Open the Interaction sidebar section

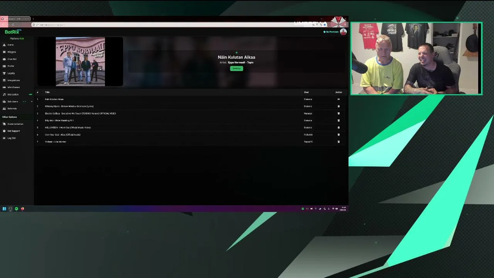[x=13, y=94]
